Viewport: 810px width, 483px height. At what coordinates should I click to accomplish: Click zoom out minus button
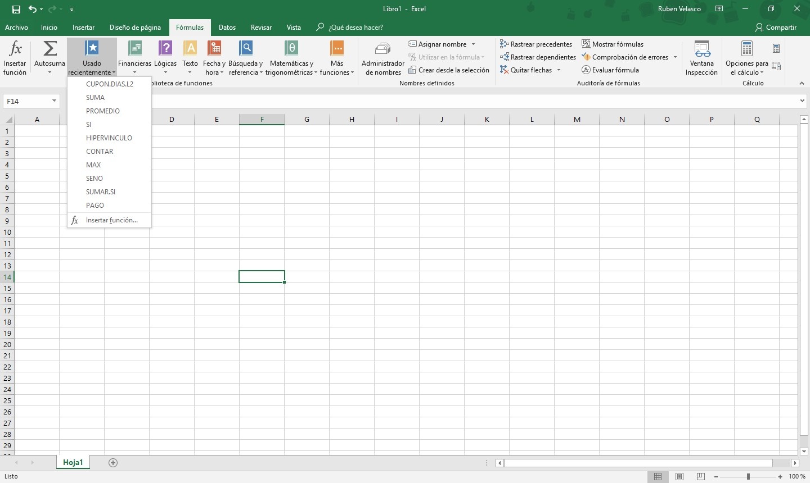(716, 476)
